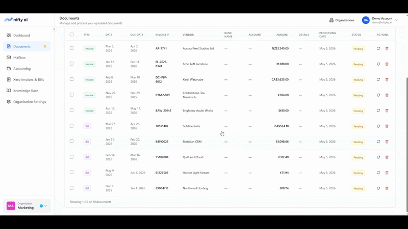Reprocess the Meridian CRM bill
The height and width of the screenshot is (229, 408).
(378, 142)
